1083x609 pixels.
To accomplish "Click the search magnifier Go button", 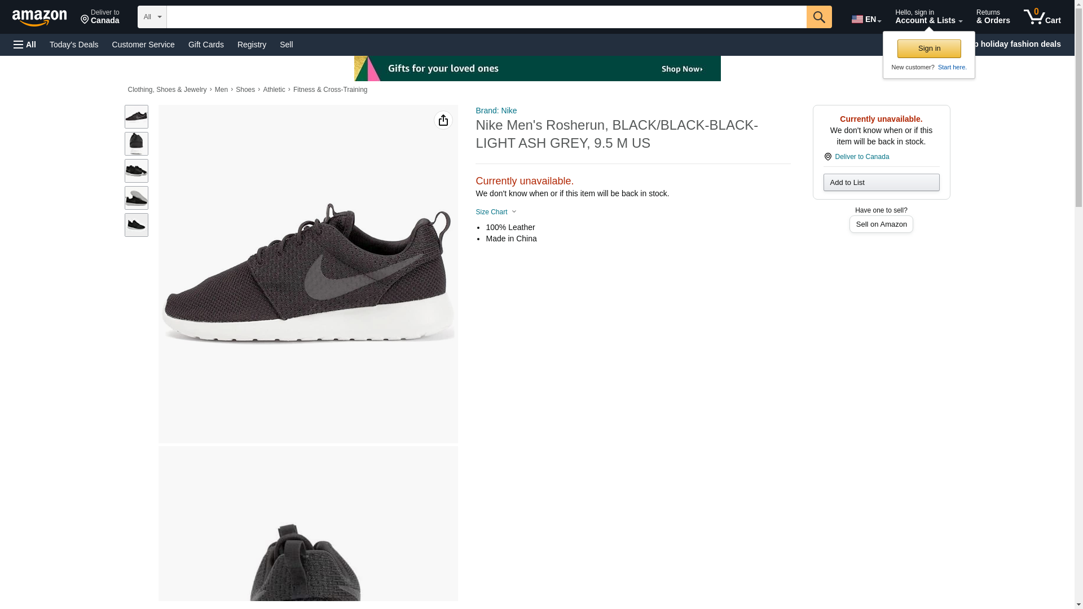I will pyautogui.click(x=818, y=17).
